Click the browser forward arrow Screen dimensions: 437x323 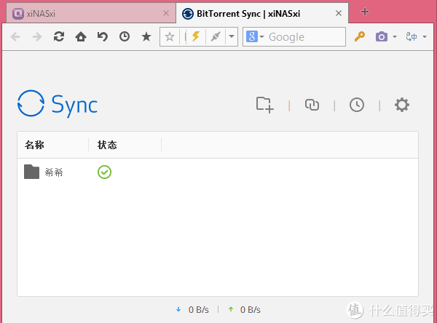tap(37, 37)
